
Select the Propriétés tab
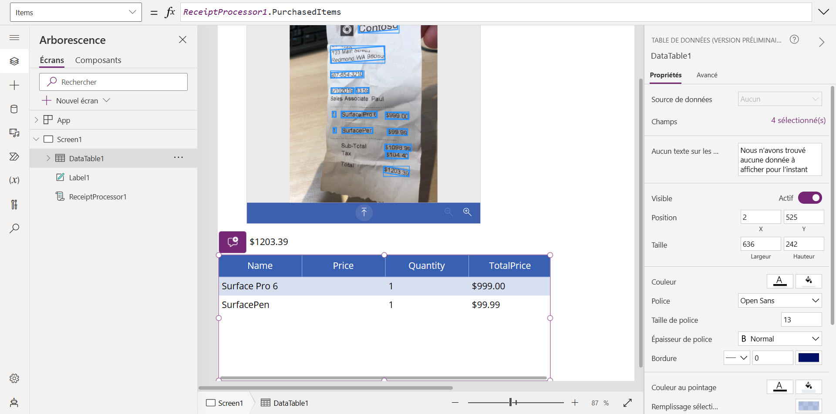coord(666,75)
